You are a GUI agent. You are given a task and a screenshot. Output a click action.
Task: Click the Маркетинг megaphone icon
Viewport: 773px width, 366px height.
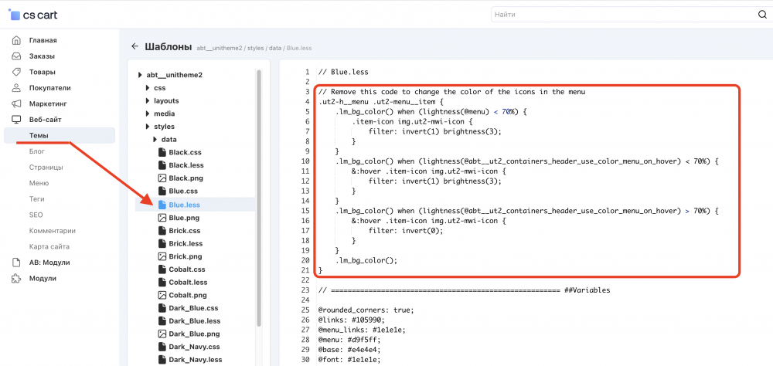pyautogui.click(x=16, y=103)
